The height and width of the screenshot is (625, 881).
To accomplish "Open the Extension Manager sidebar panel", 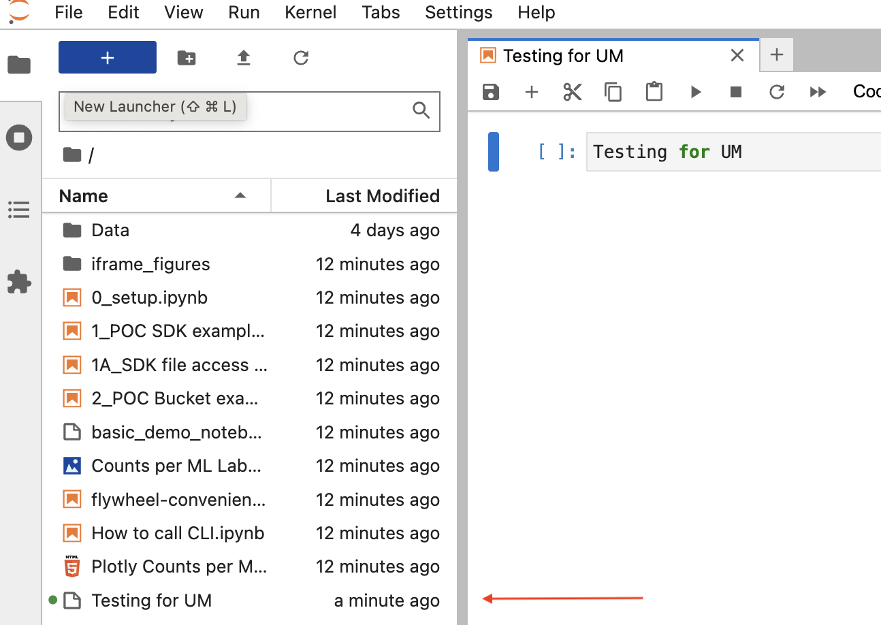I will pos(20,283).
